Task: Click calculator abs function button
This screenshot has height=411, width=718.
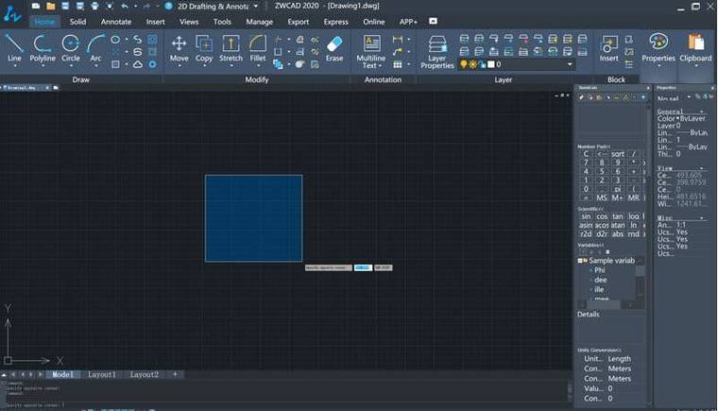Action: pos(618,233)
